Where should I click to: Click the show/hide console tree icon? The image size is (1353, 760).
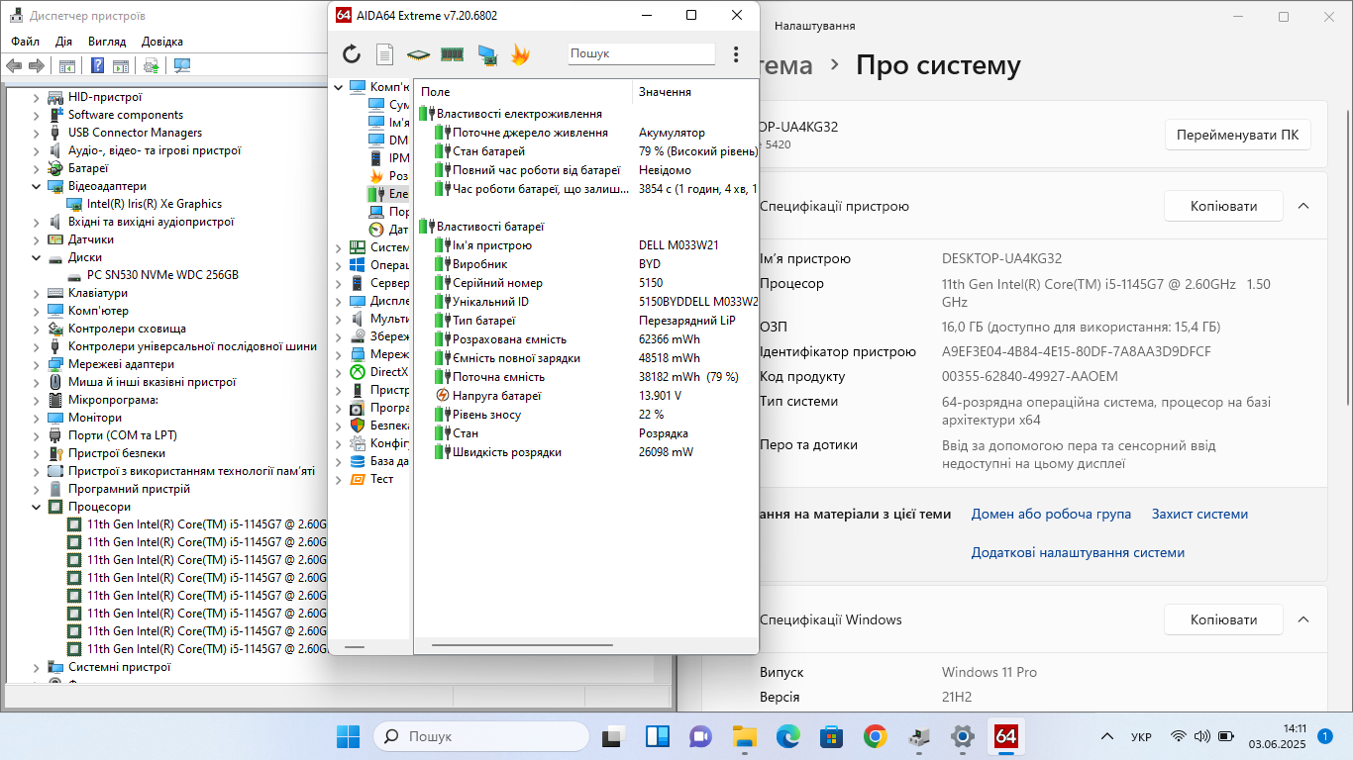pyautogui.click(x=67, y=65)
